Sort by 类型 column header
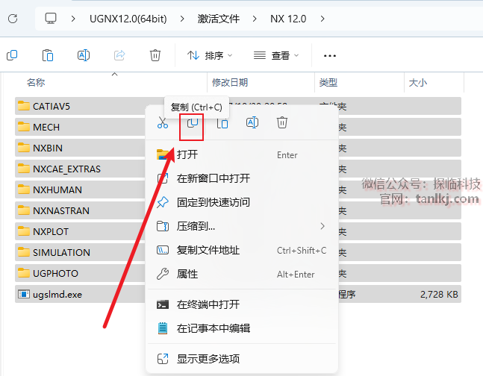483x376 pixels. click(328, 82)
